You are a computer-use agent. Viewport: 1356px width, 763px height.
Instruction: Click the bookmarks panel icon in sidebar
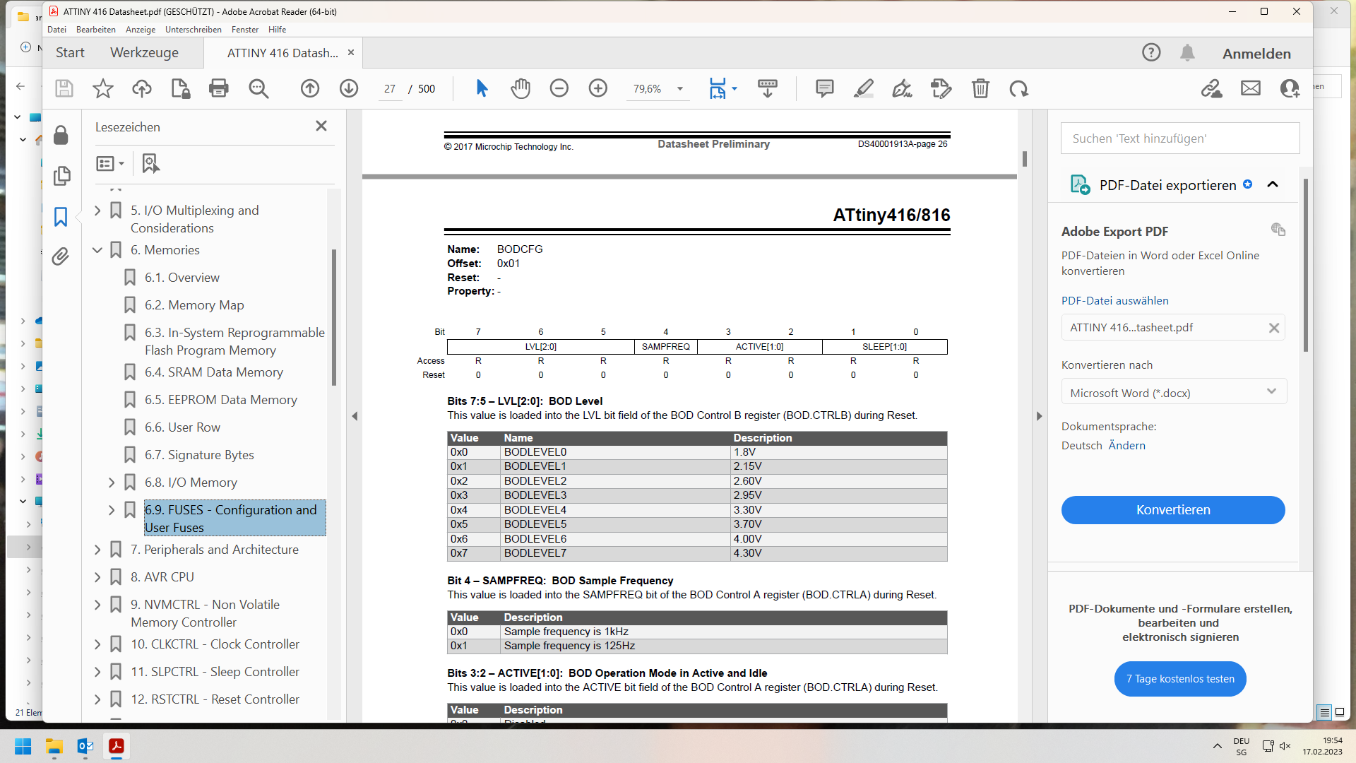coord(61,217)
